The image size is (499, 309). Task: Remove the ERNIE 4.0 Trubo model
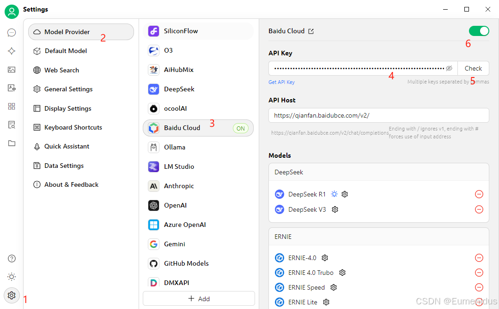[479, 273]
